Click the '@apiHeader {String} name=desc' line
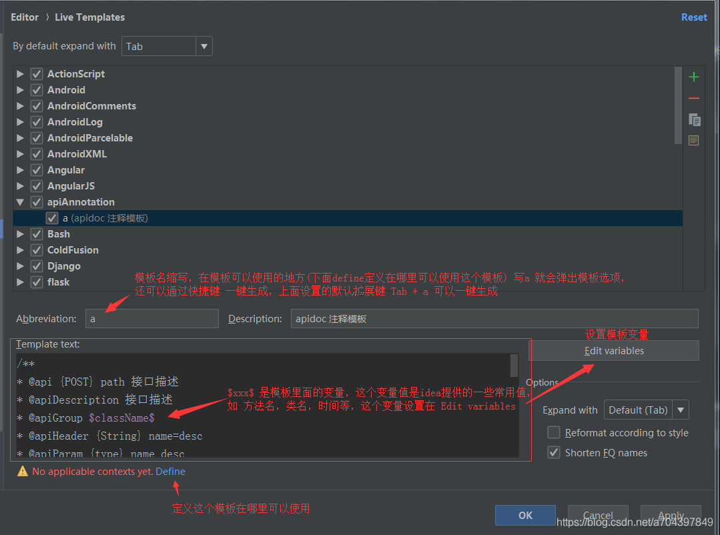 click(109, 436)
